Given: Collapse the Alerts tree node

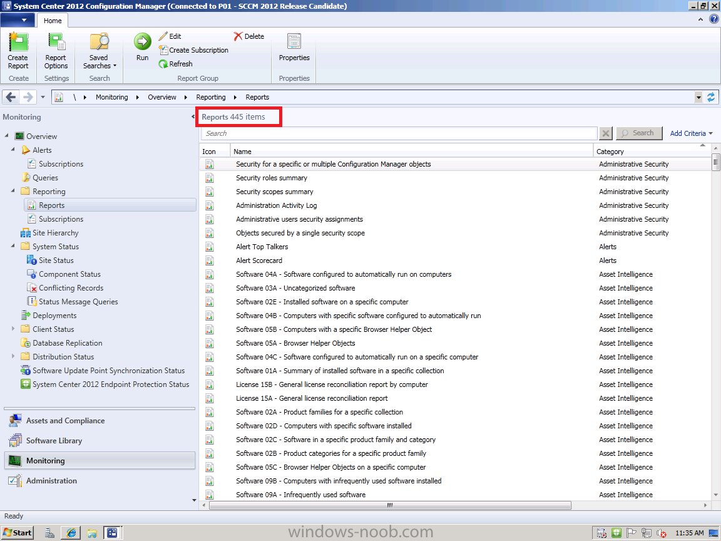Looking at the screenshot, I should pos(13,150).
